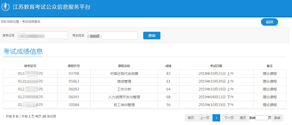Select the 中国近现代史纲要 course row
This screenshot has width=292, height=125.
124,74
